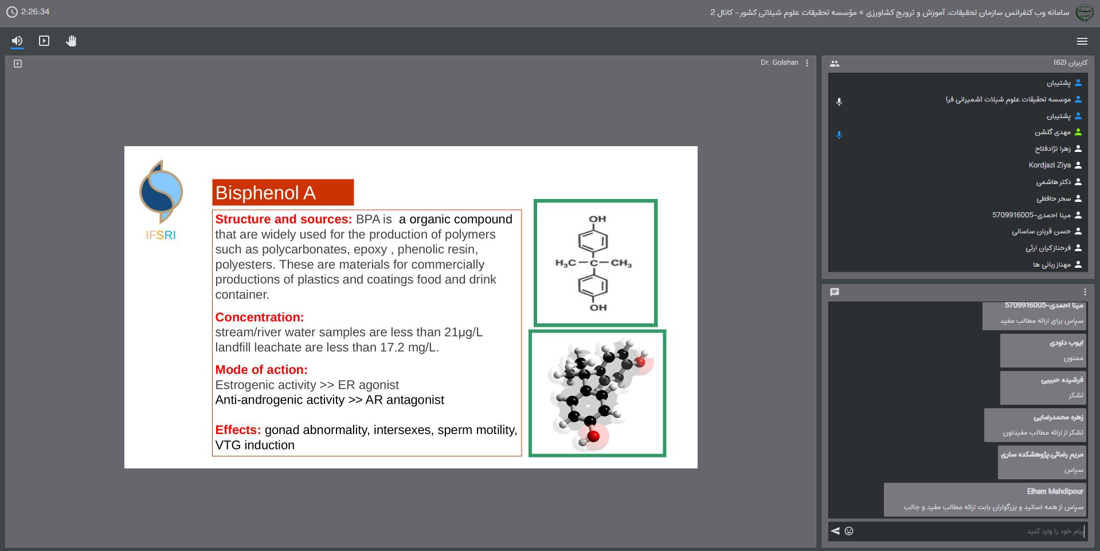Raise hand using the hand icon

click(x=71, y=41)
